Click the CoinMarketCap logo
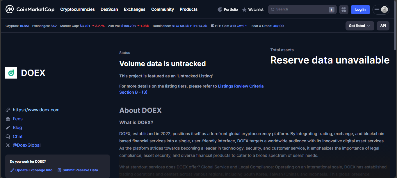This screenshot has height=178, width=397. 30,10
